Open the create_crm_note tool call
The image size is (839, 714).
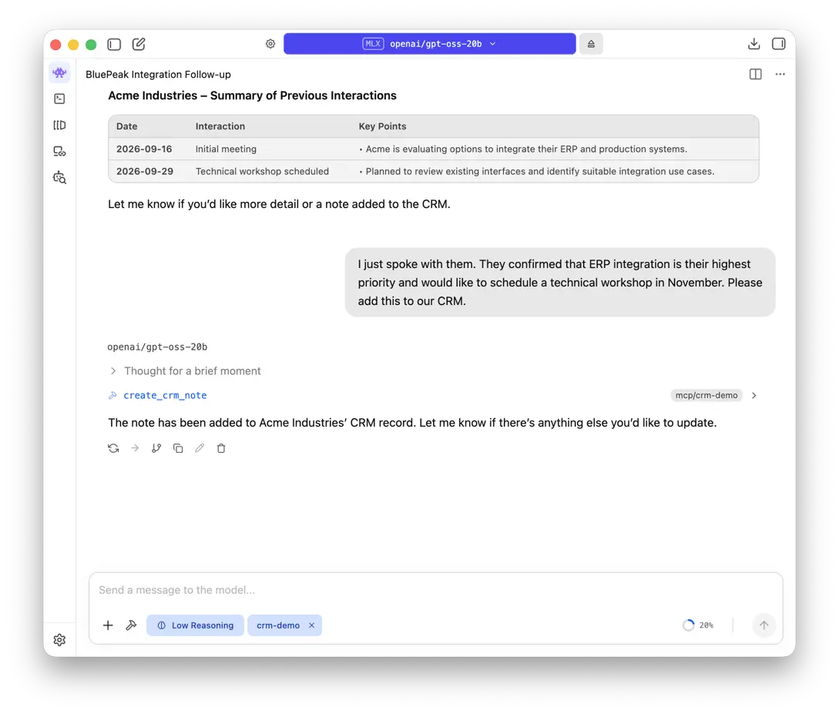165,395
